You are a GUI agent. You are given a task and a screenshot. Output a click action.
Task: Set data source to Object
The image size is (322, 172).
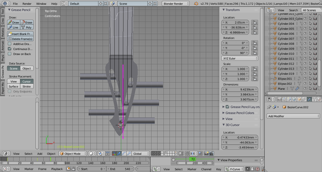click(27, 68)
